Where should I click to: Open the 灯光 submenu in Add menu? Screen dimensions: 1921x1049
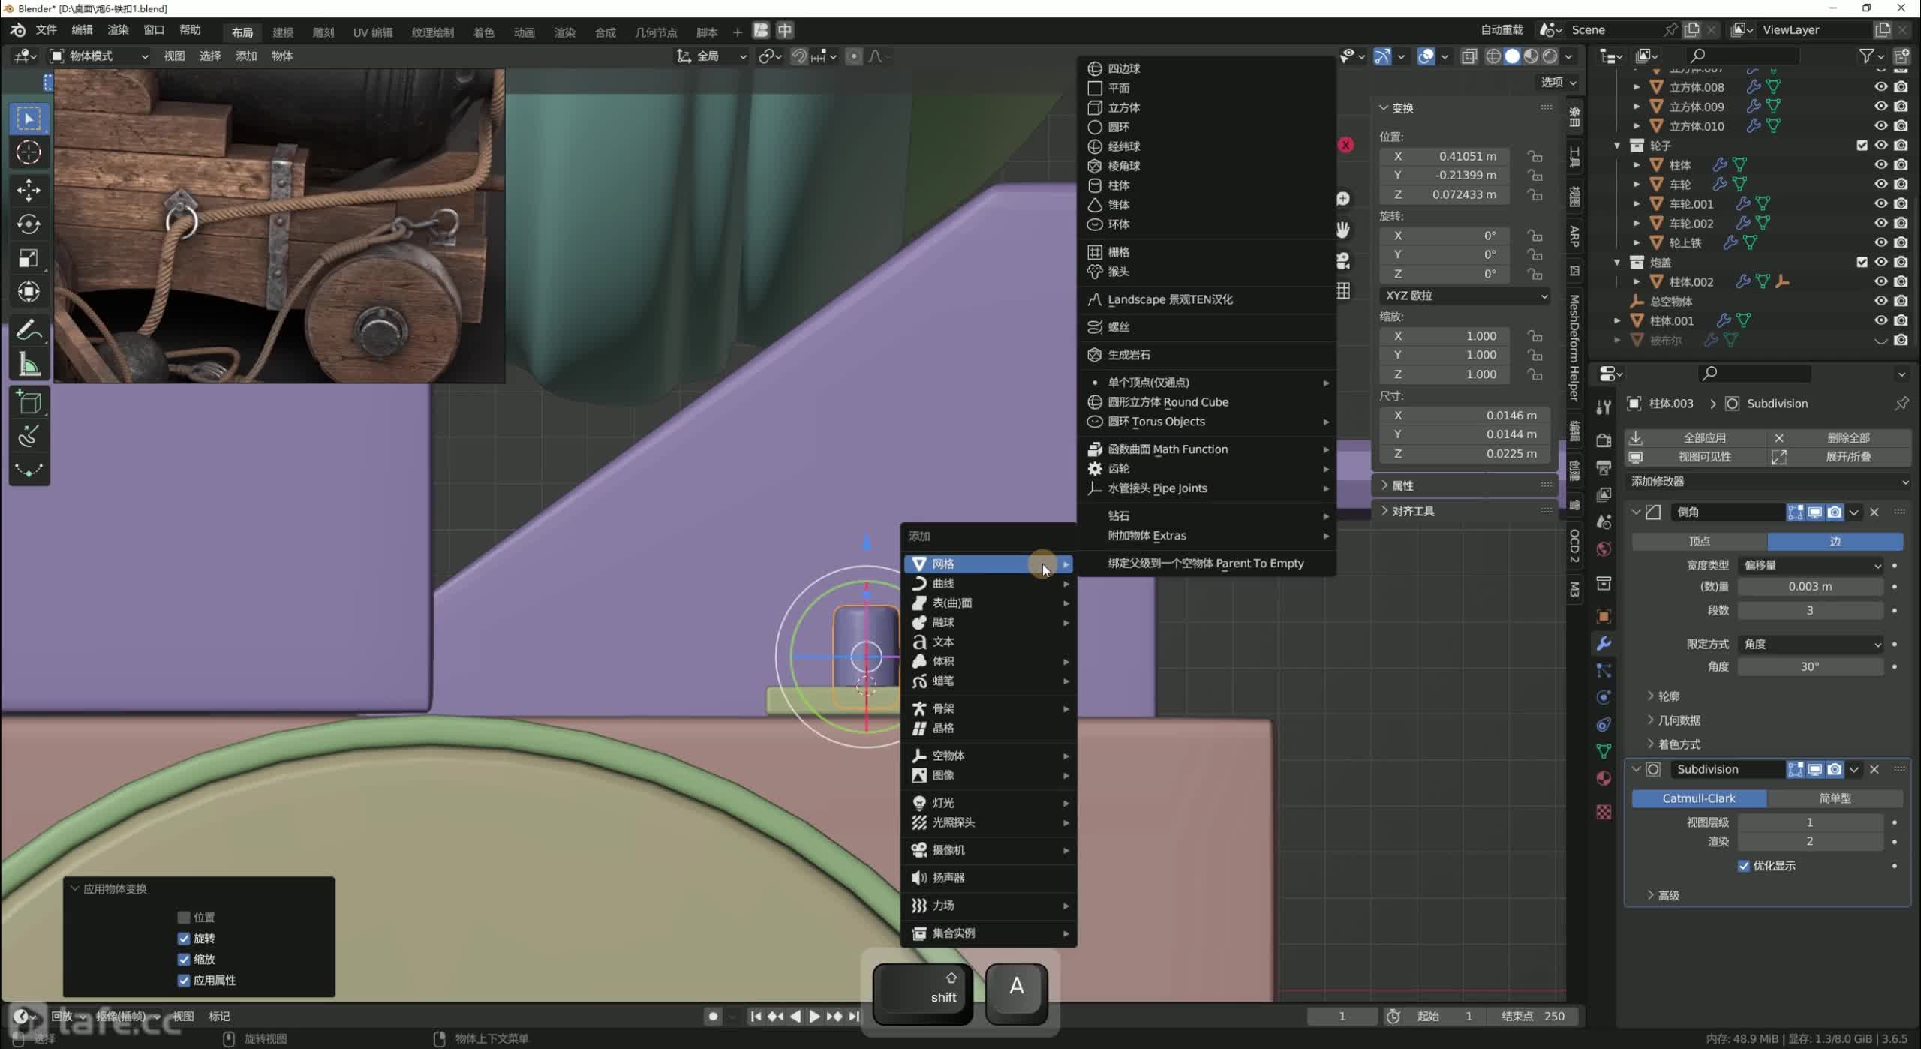pos(988,803)
